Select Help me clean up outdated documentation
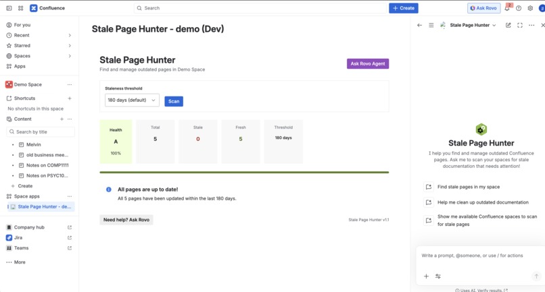This screenshot has height=292, width=545. point(482,202)
